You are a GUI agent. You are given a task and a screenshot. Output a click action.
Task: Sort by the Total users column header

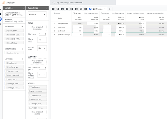click(x=77, y=13)
